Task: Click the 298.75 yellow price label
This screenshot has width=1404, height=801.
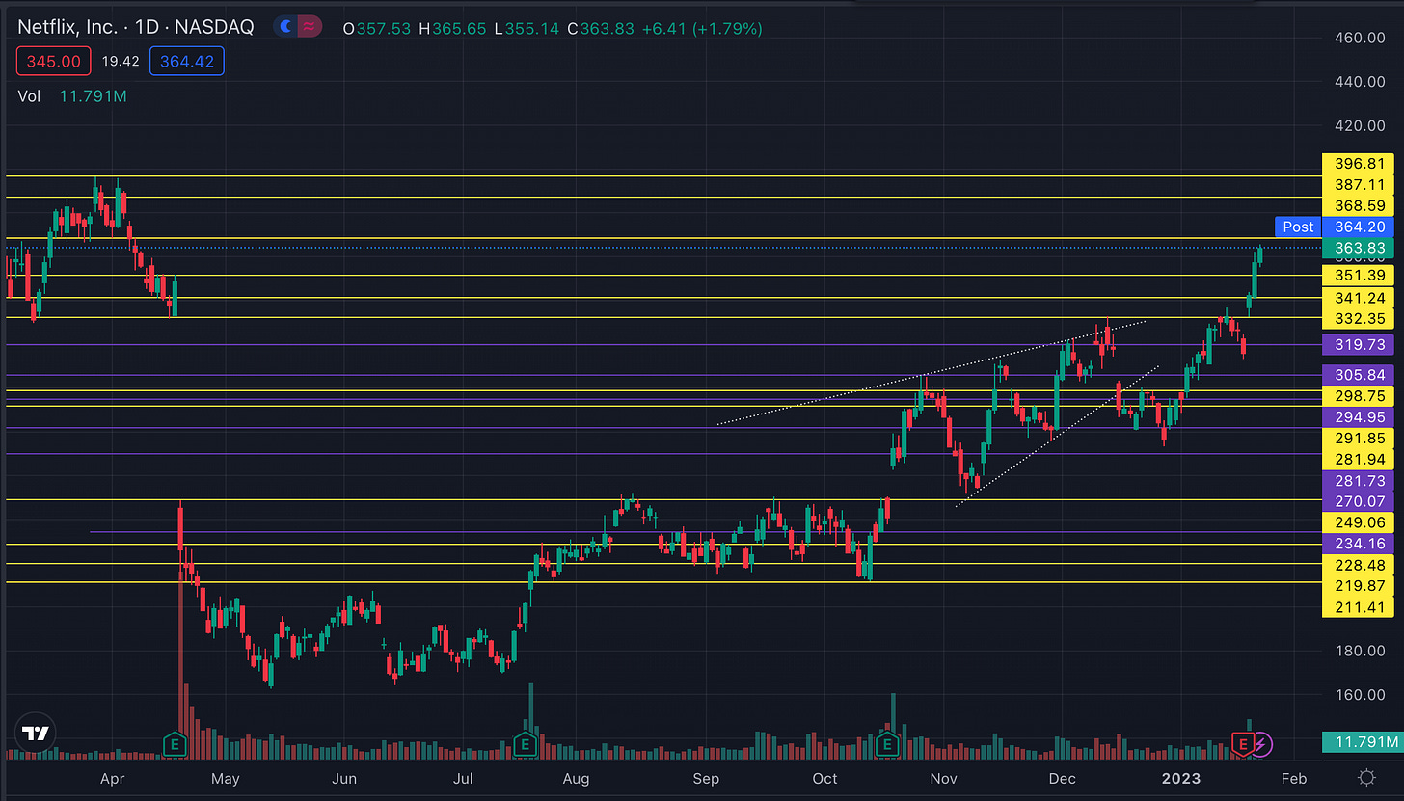Action: coord(1360,396)
